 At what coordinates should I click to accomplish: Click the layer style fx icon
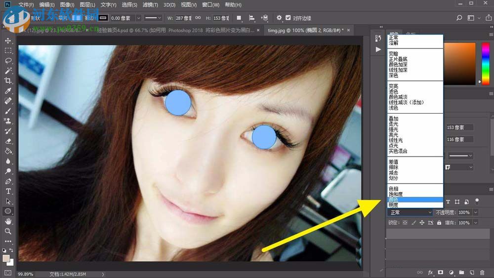tap(430, 273)
